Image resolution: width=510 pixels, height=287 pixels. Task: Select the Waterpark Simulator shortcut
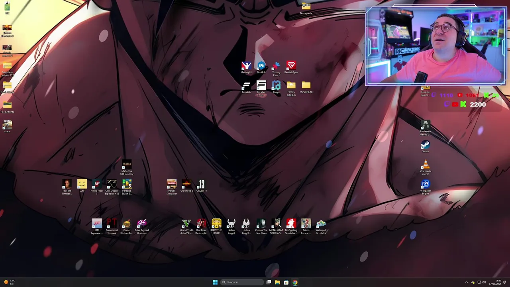click(x=321, y=227)
